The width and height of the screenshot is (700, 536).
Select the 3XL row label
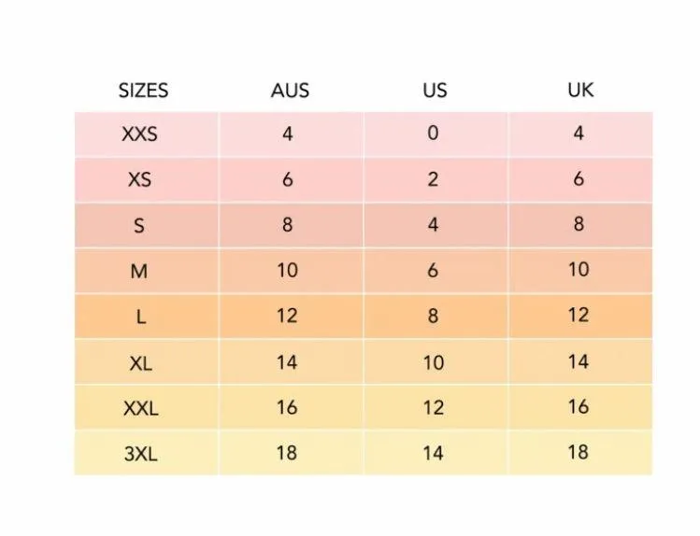coord(140,454)
